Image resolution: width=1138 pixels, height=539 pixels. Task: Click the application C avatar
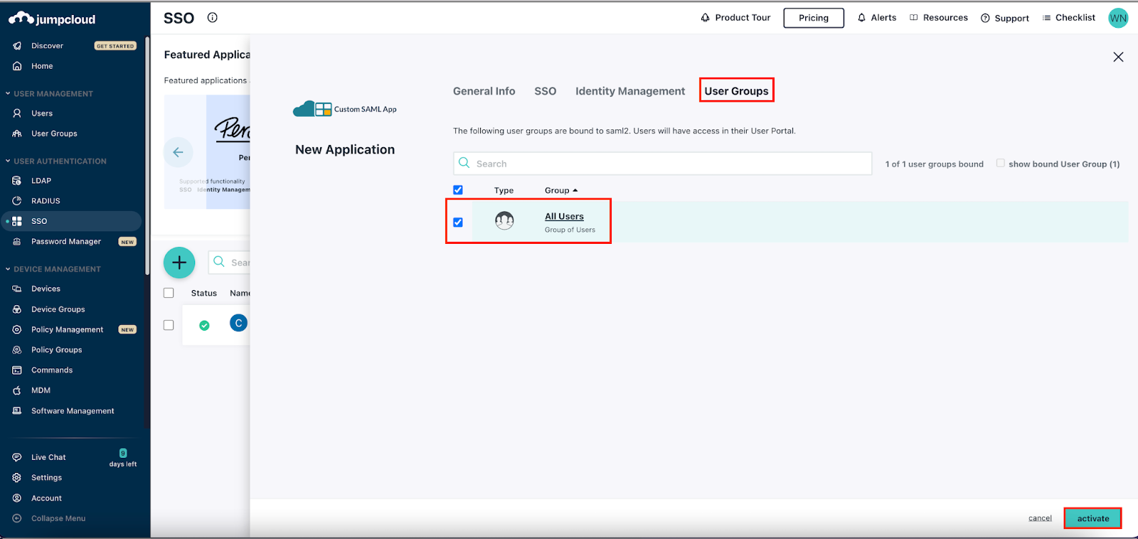[238, 323]
